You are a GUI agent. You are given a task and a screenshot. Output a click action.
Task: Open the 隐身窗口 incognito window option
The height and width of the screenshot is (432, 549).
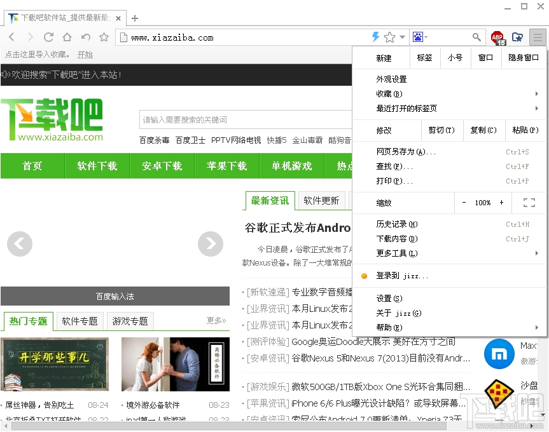tap(524, 58)
